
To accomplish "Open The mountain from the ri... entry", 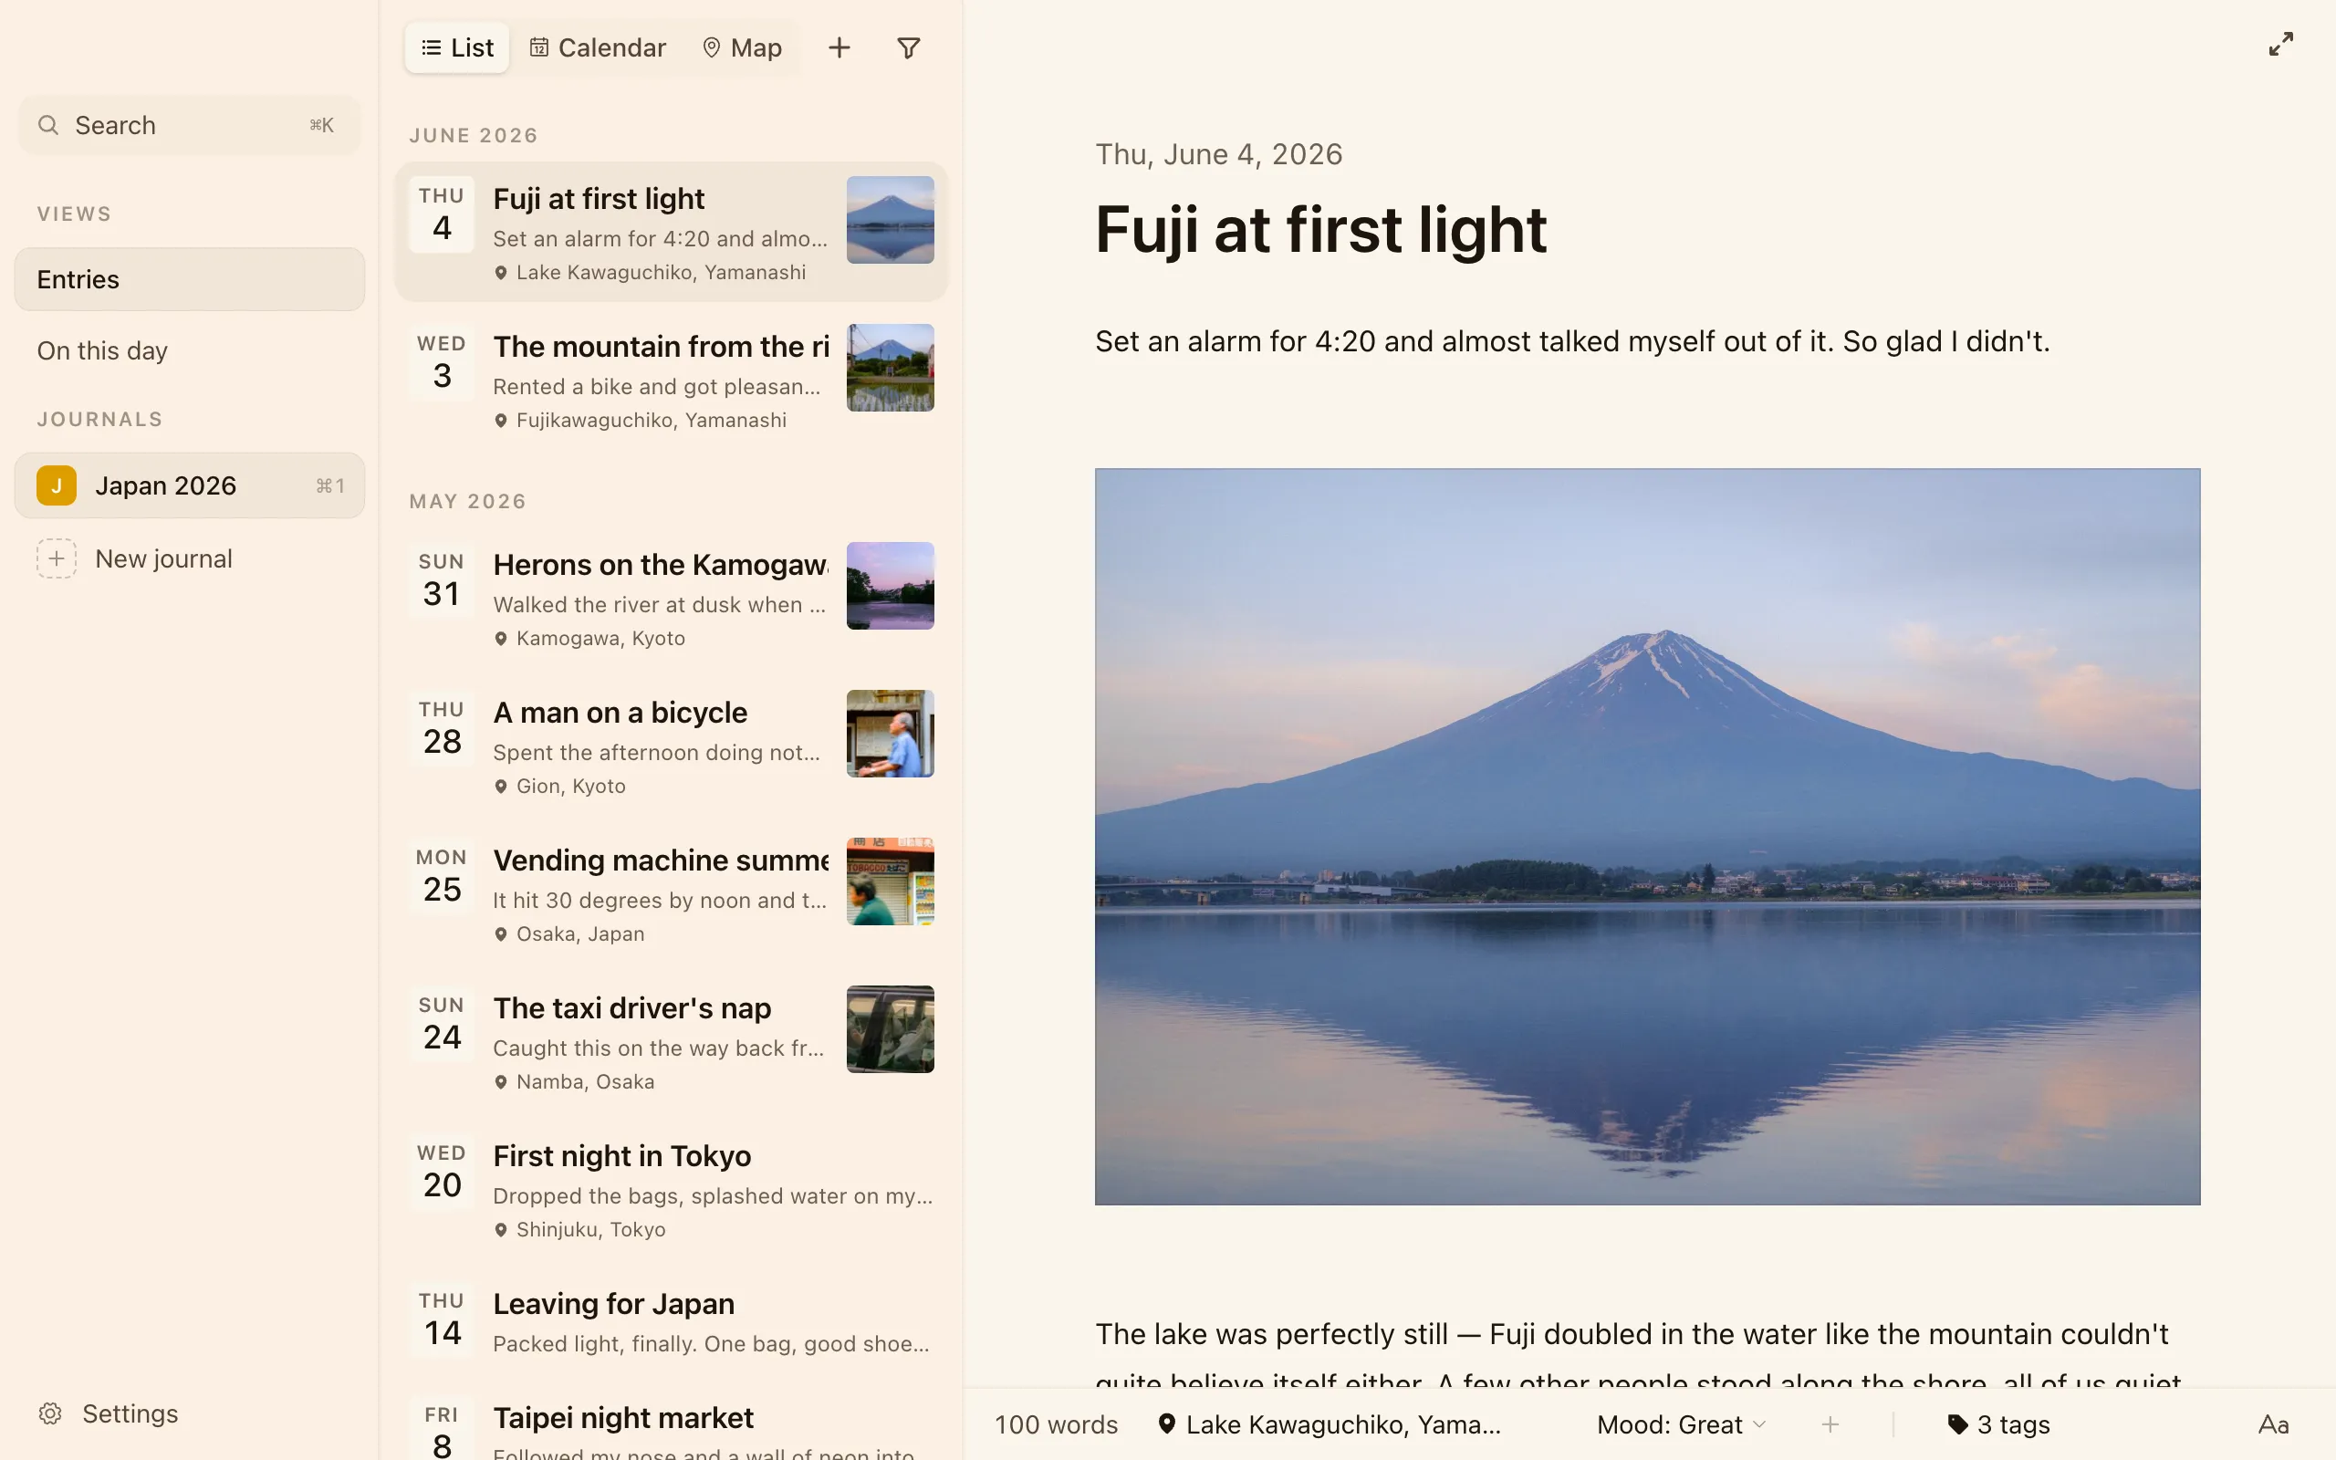I will click(671, 380).
